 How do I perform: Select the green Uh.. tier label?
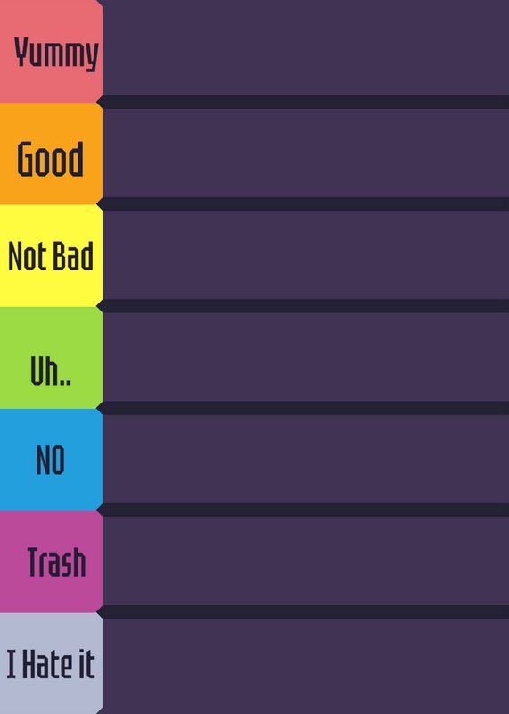(51, 358)
